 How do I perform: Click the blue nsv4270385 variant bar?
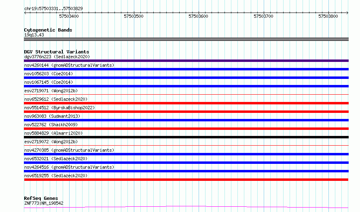click(x=186, y=154)
